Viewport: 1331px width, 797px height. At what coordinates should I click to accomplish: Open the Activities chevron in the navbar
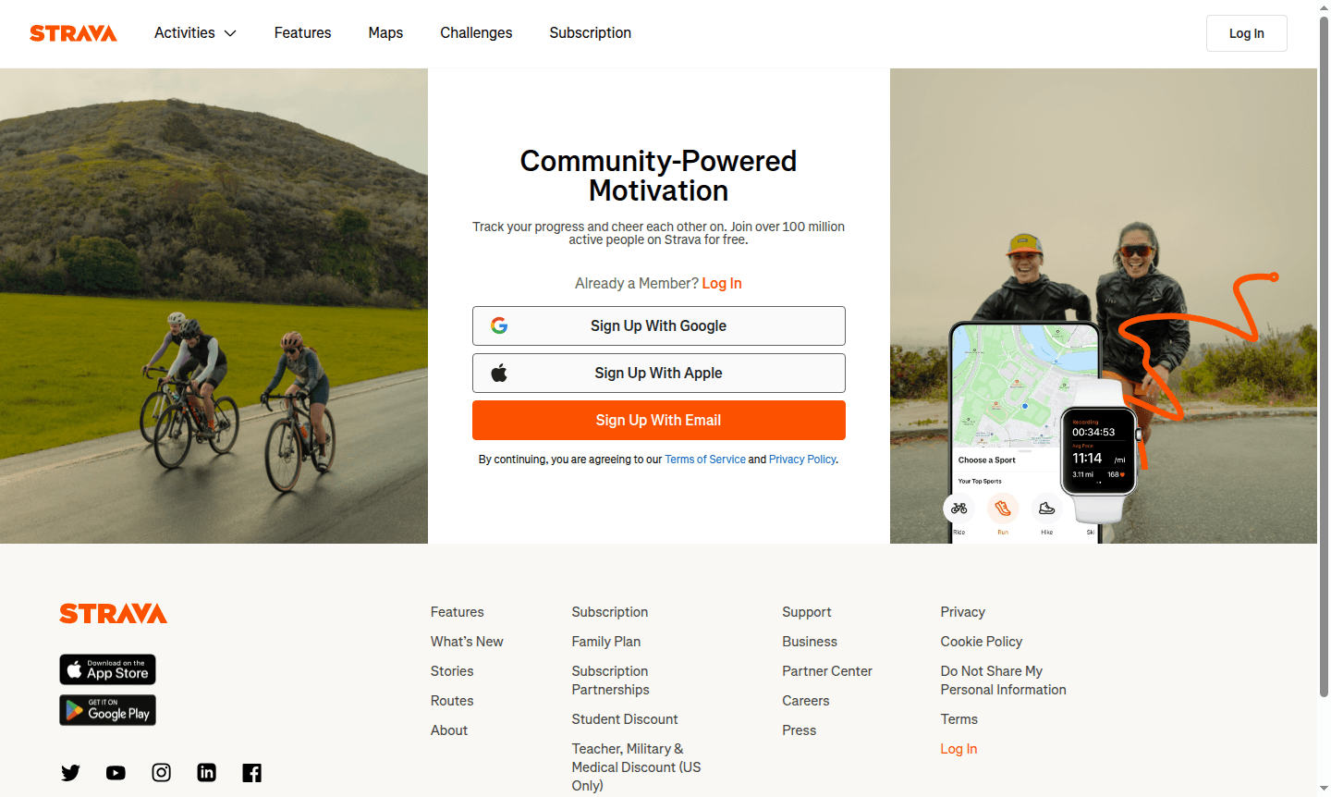point(229,32)
